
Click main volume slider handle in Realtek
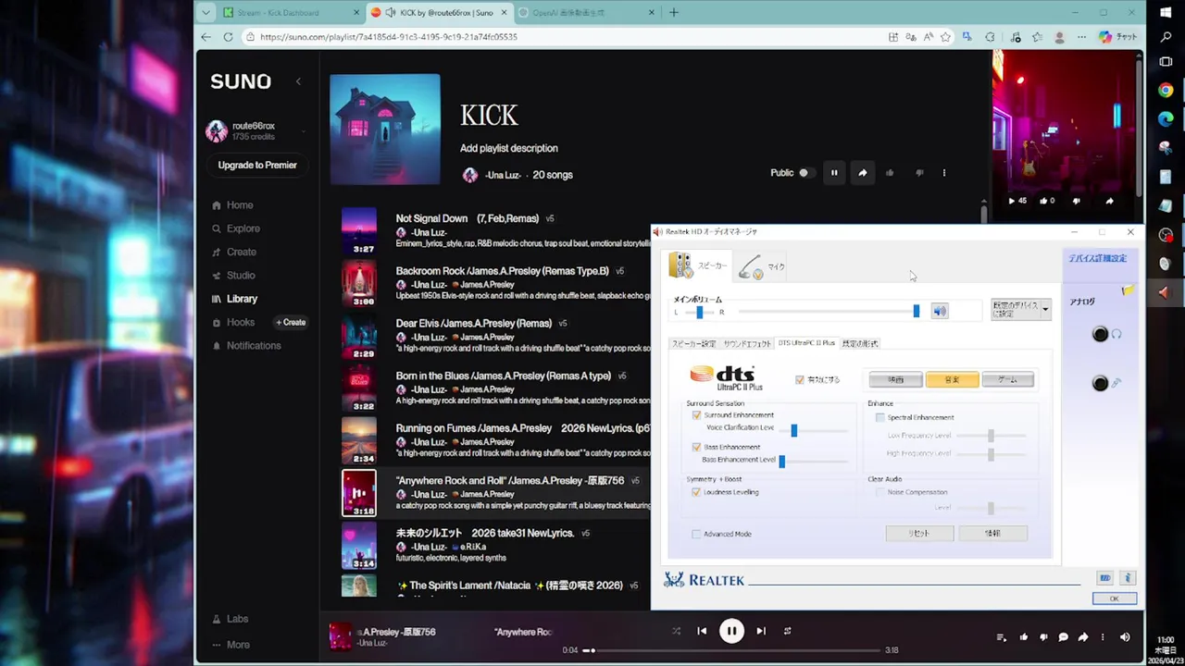(917, 312)
